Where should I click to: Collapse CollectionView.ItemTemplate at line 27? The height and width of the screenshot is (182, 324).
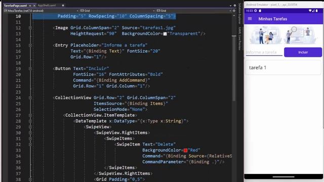(x=30, y=115)
